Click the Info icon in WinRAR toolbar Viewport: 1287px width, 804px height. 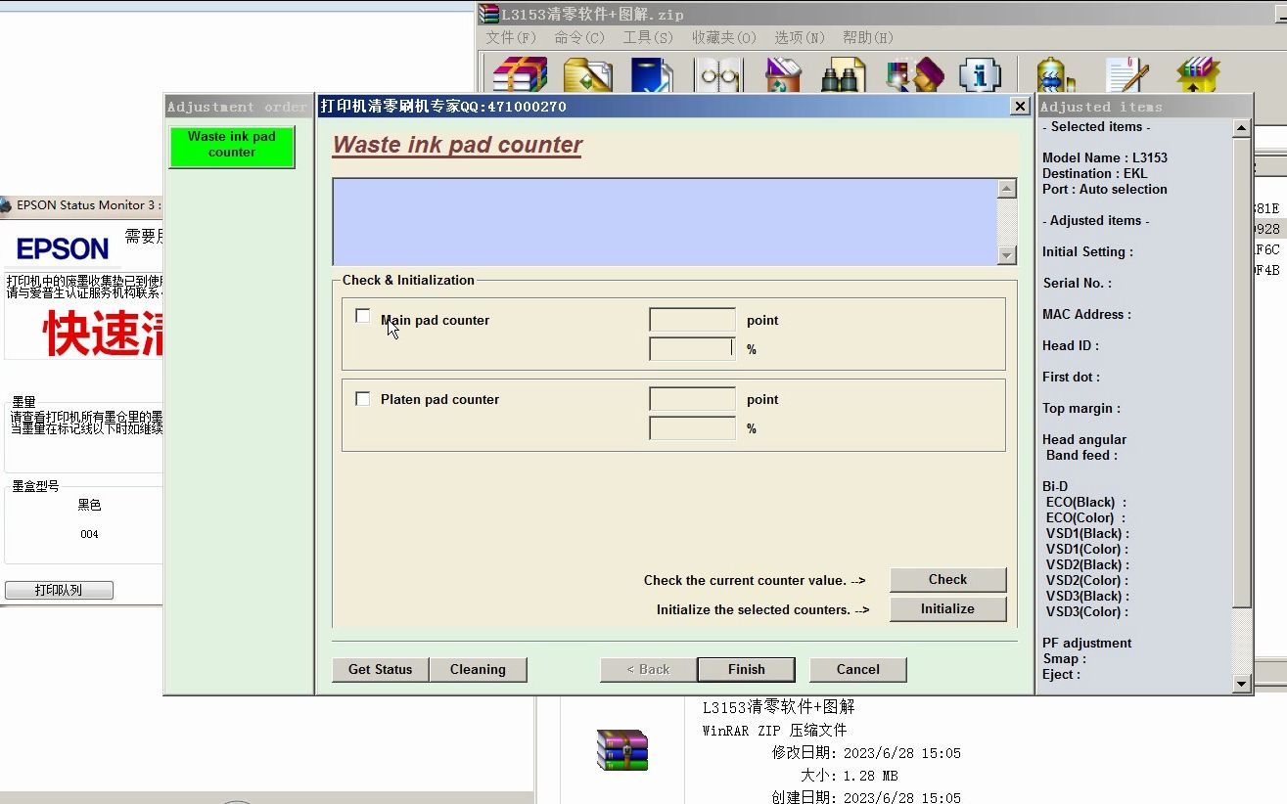tap(980, 75)
